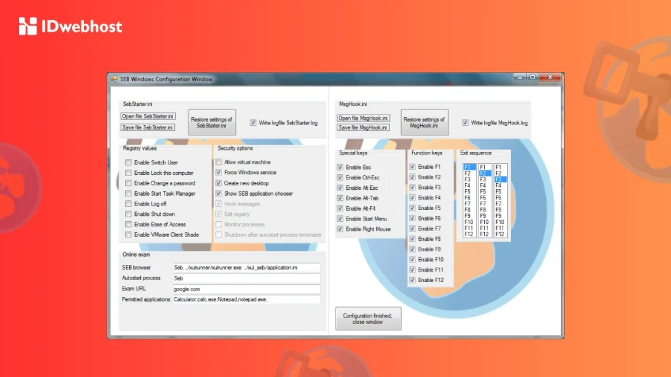
Task: Uncheck Enable Alt-F4
Action: [340, 208]
